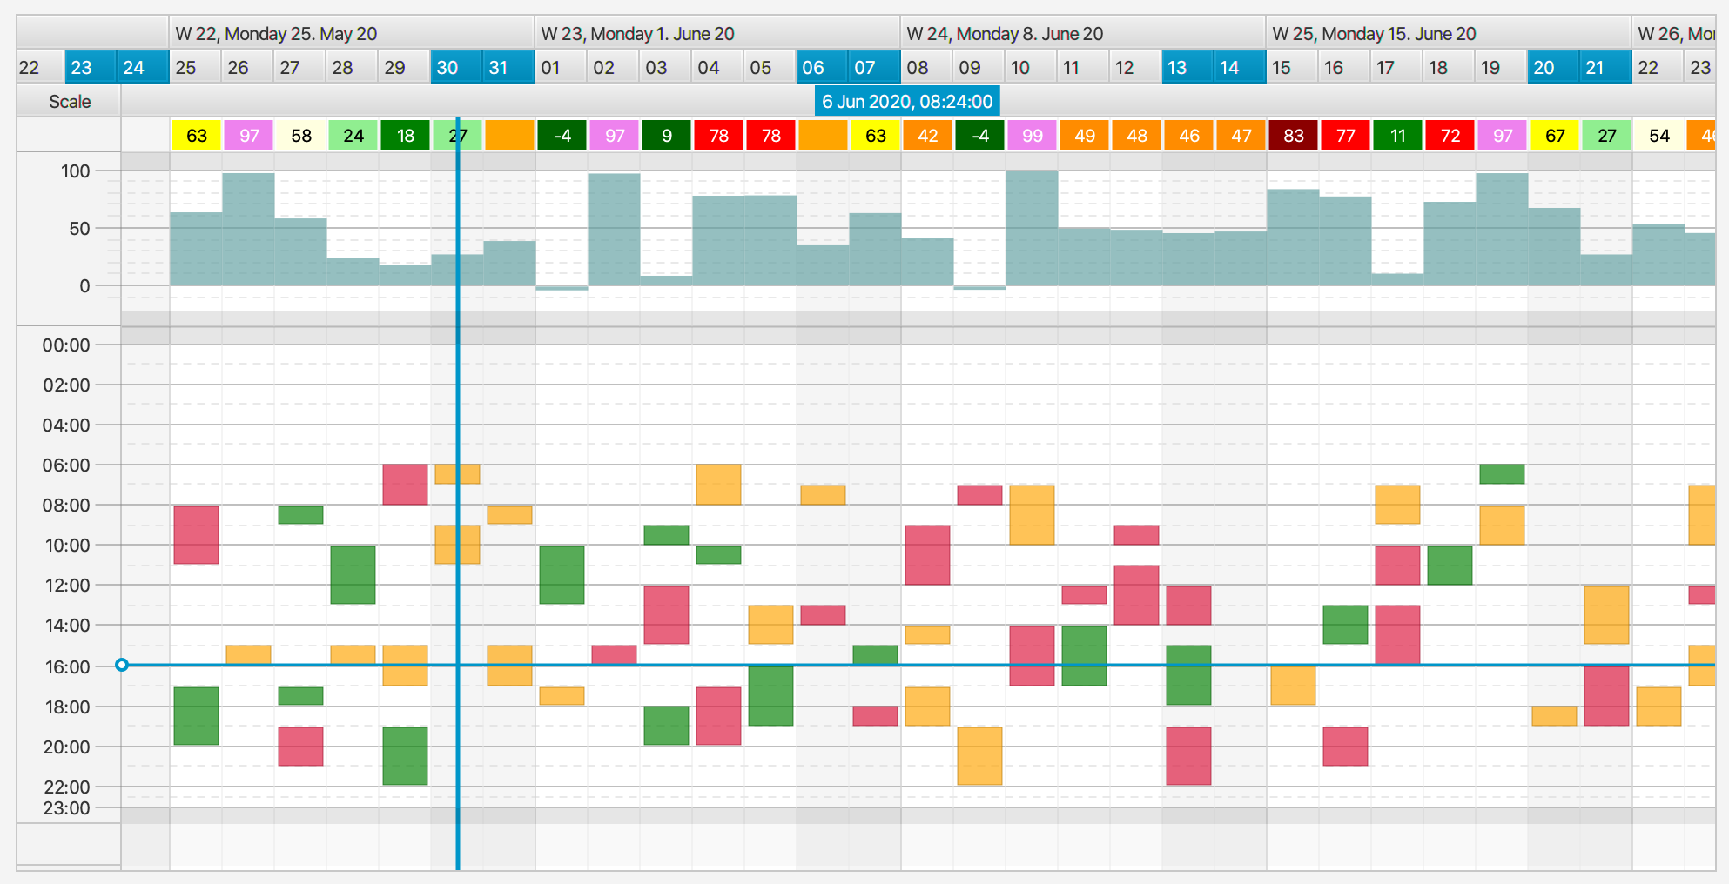Choose day 20 in the date header
The image size is (1729, 884).
coord(1544,68)
